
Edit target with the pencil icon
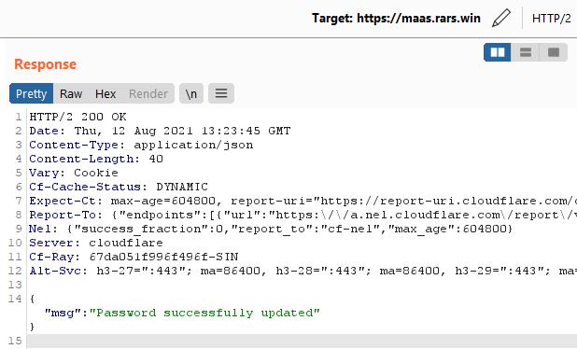(501, 18)
